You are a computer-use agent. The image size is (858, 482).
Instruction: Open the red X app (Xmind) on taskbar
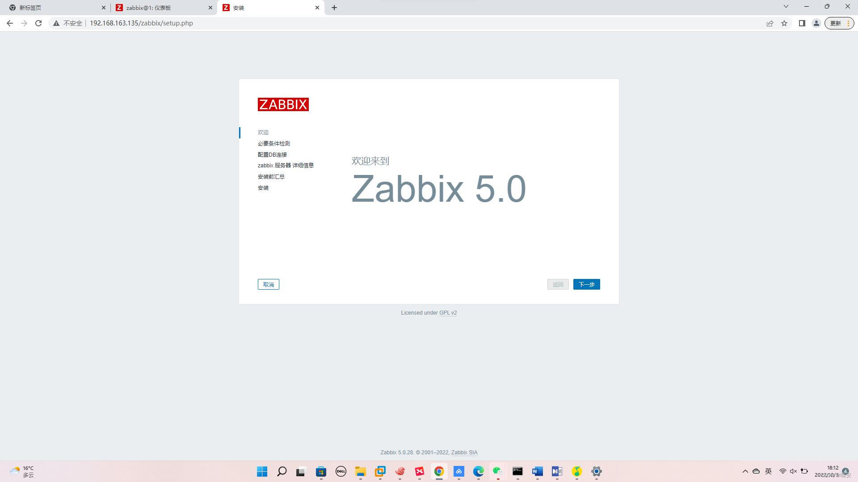click(x=420, y=471)
